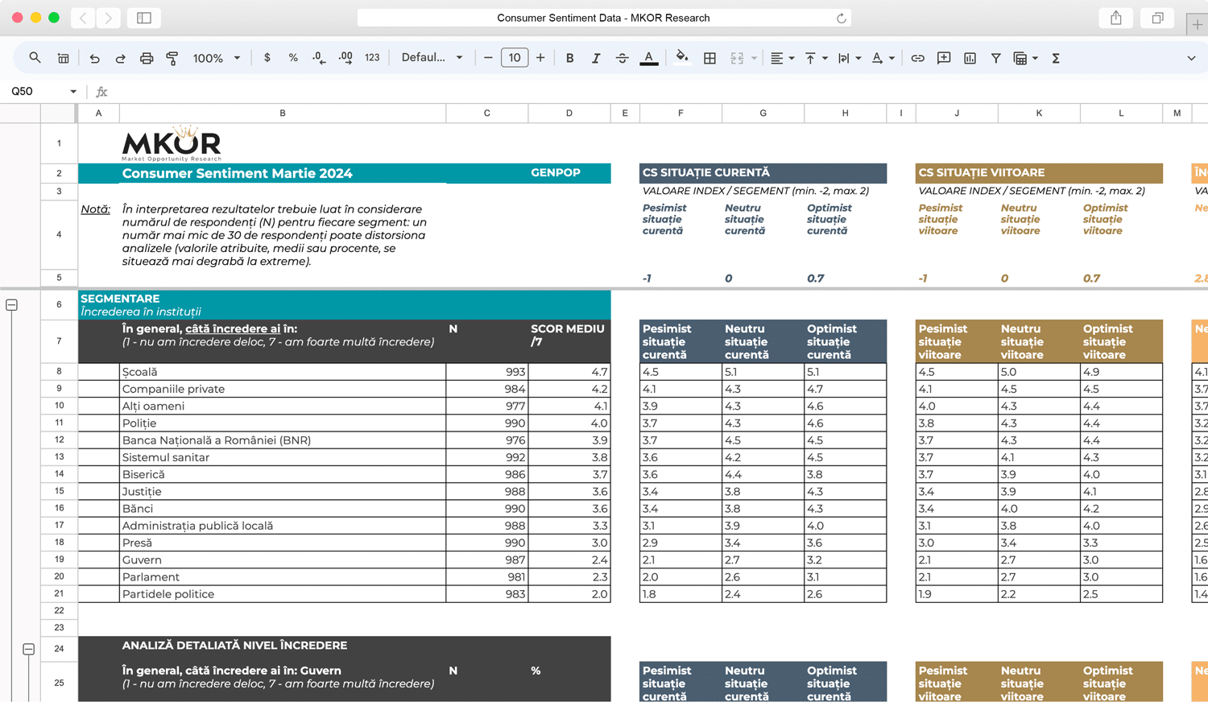Decrease decimal places

319,58
